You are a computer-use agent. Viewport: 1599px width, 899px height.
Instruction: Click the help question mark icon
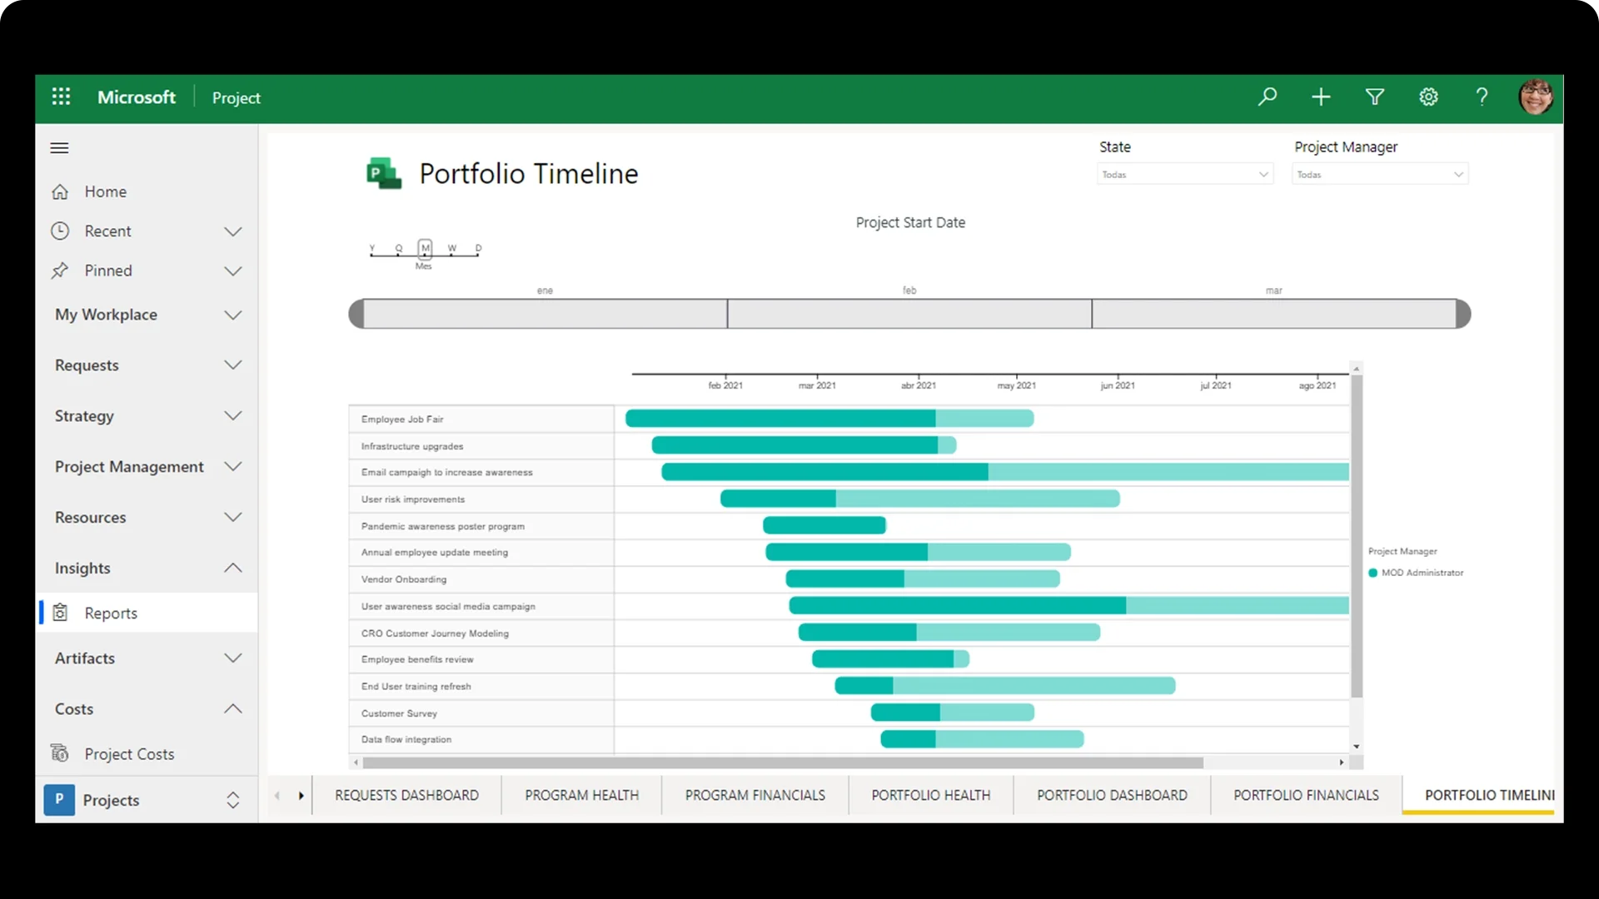coord(1482,97)
